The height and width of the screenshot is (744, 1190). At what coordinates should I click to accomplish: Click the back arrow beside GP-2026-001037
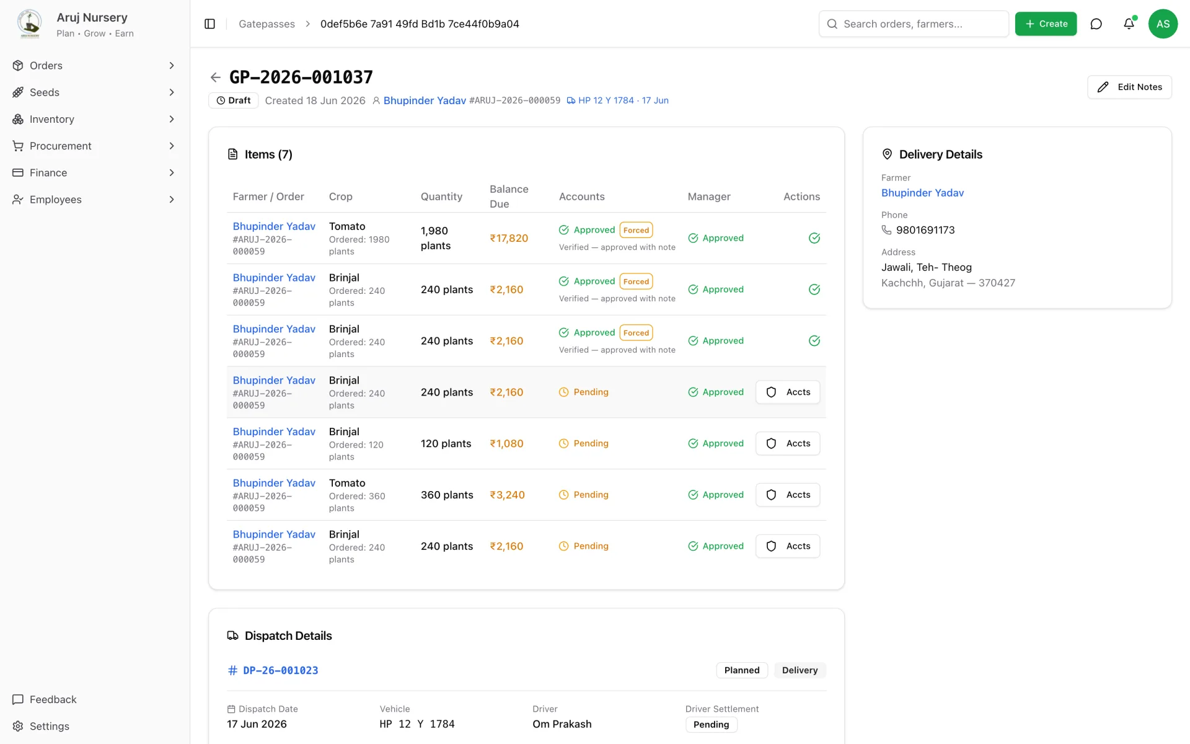(x=215, y=77)
